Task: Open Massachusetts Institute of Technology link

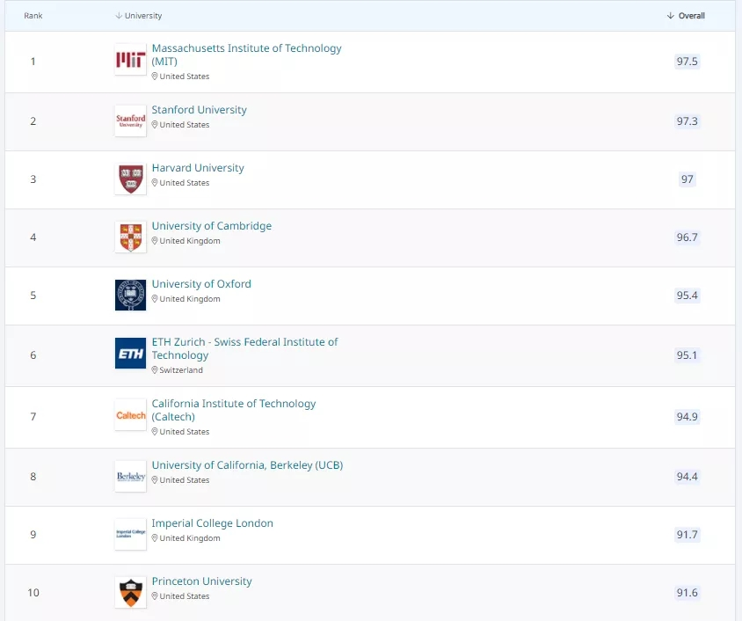Action: 246,48
